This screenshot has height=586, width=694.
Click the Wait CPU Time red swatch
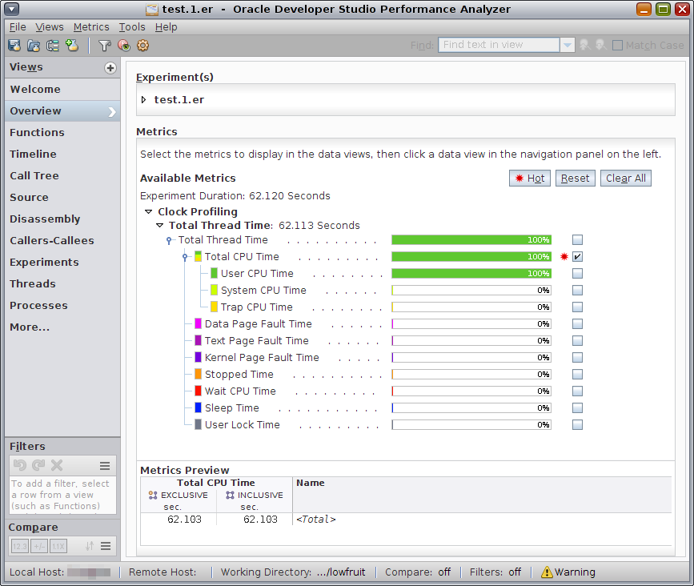point(198,391)
